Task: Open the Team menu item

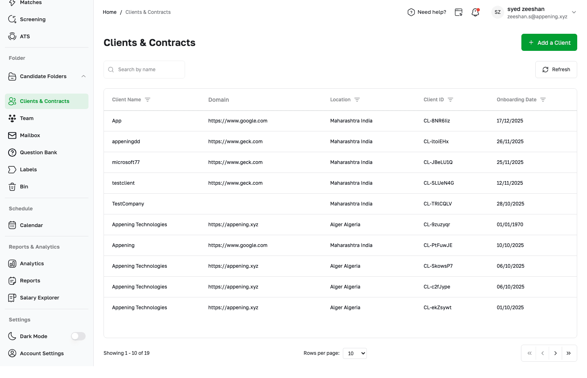Action: (46, 118)
